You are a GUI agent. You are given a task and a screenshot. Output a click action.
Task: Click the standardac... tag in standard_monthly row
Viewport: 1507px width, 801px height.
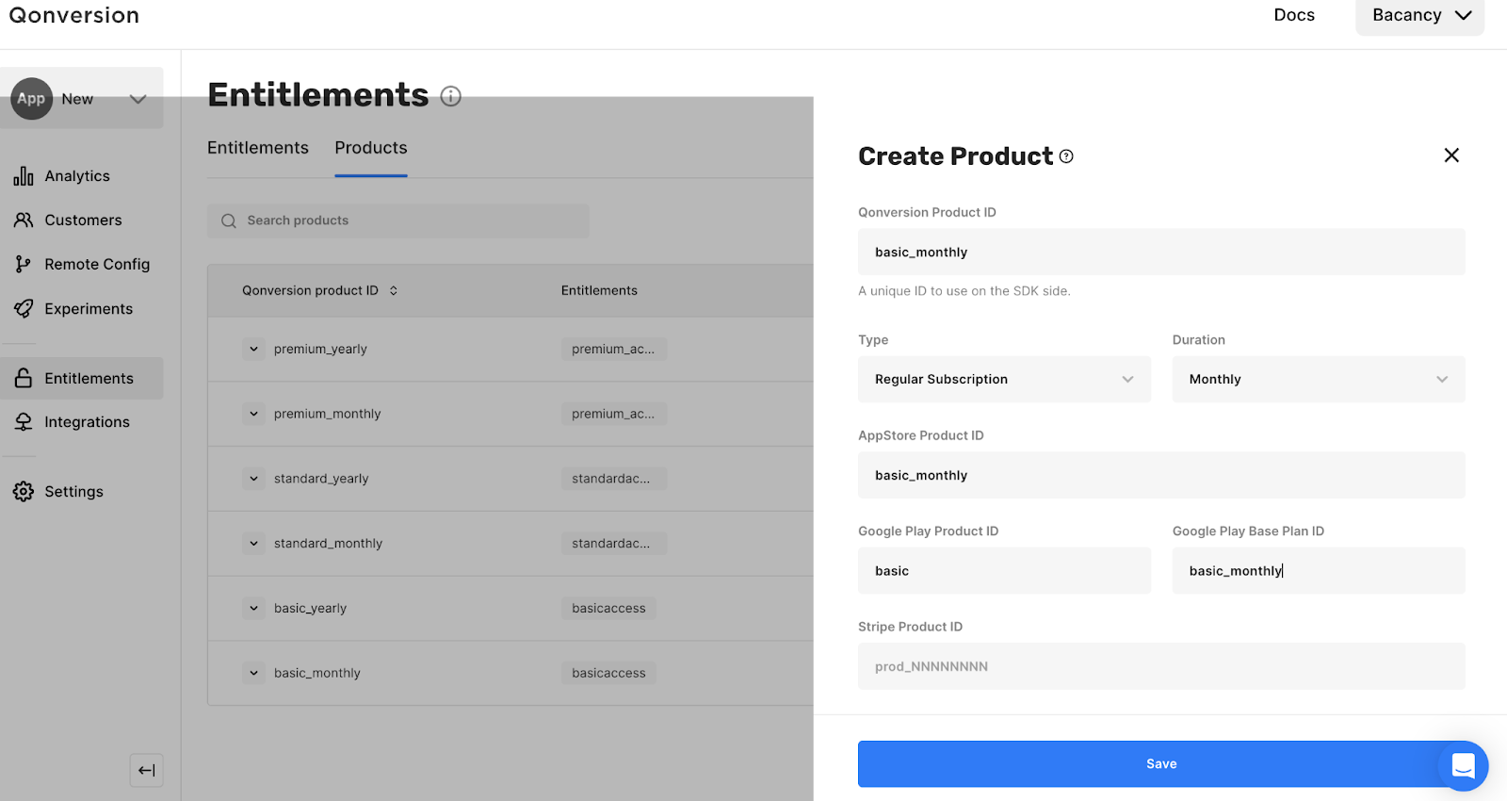coord(613,544)
